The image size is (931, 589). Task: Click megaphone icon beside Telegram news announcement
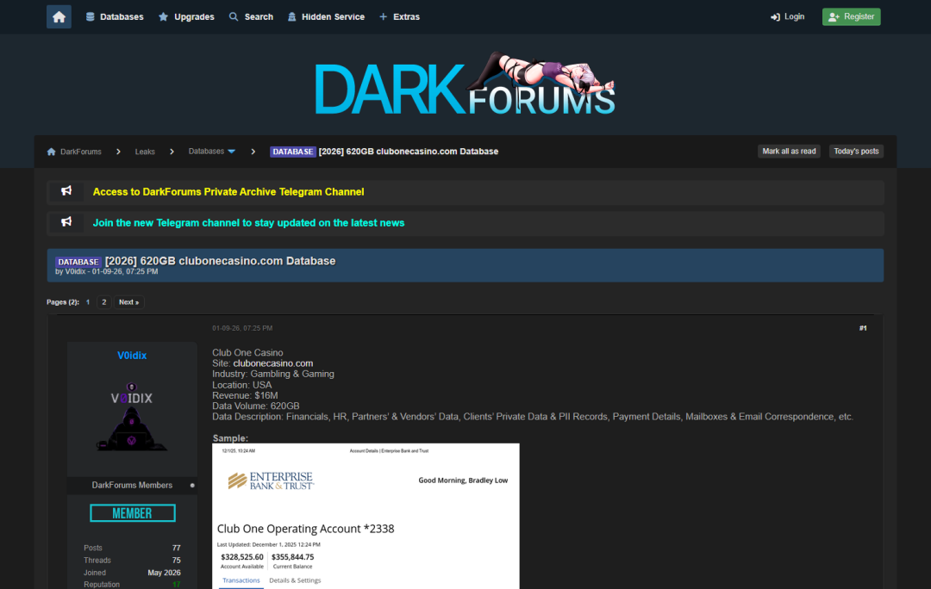pyautogui.click(x=66, y=222)
